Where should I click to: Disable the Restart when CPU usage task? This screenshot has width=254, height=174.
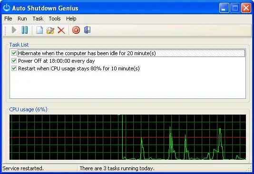[x=14, y=68]
